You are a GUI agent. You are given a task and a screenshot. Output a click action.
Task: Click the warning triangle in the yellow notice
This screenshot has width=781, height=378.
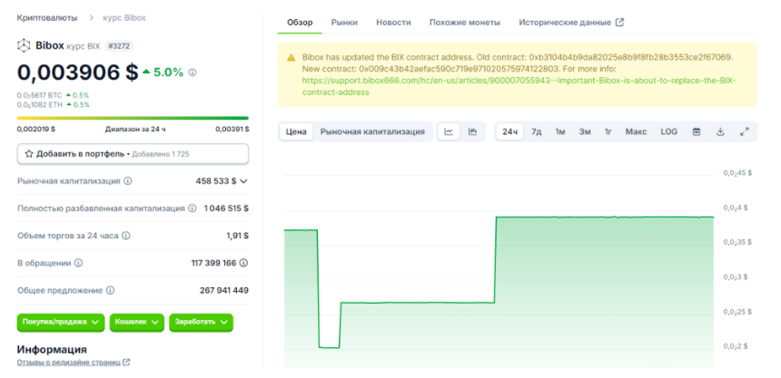point(292,58)
